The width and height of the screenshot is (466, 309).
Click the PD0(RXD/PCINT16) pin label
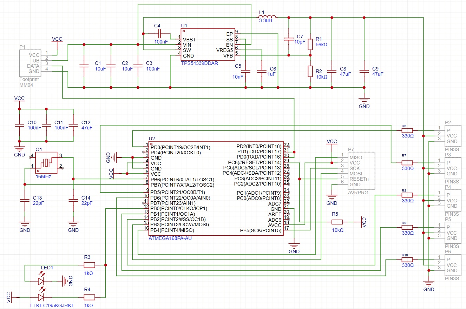259,157
